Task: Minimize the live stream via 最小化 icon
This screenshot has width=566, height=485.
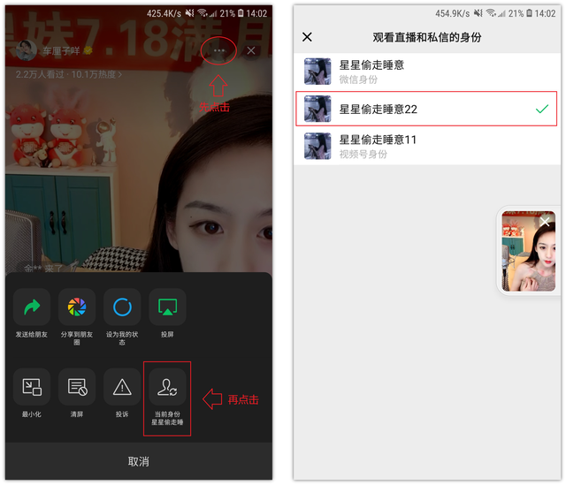Action: (x=32, y=387)
